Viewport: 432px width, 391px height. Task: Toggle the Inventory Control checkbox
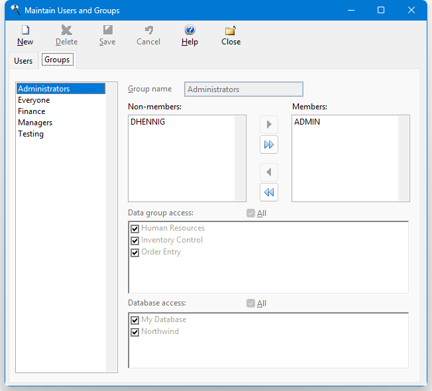coord(135,241)
